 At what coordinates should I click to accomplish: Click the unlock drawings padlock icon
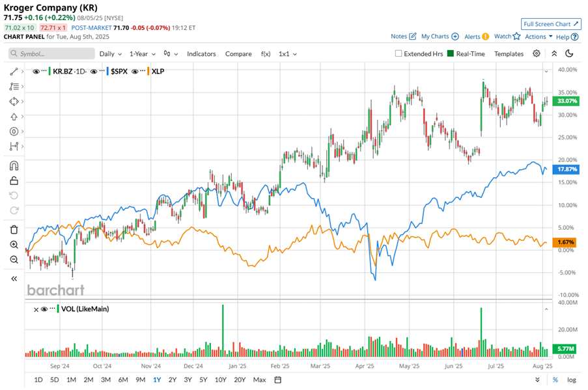pyautogui.click(x=14, y=181)
